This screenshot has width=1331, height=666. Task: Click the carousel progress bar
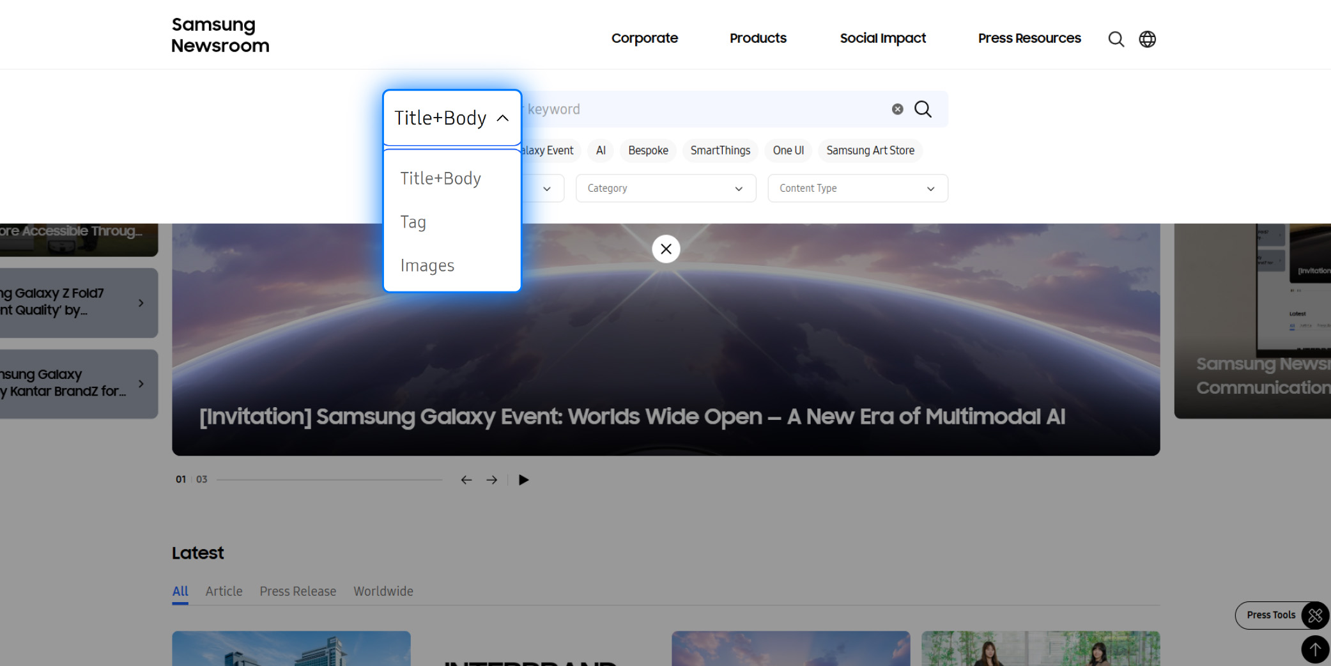coord(329,479)
